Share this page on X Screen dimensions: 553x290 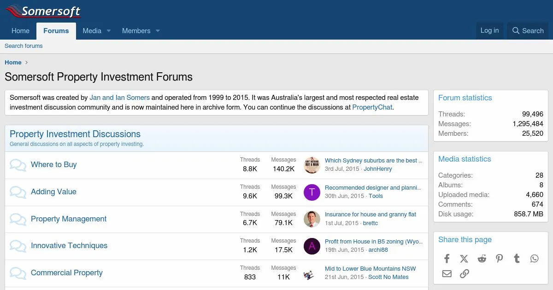point(464,259)
